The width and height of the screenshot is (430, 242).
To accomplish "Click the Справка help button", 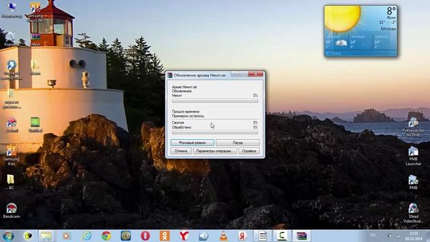I will click(249, 151).
